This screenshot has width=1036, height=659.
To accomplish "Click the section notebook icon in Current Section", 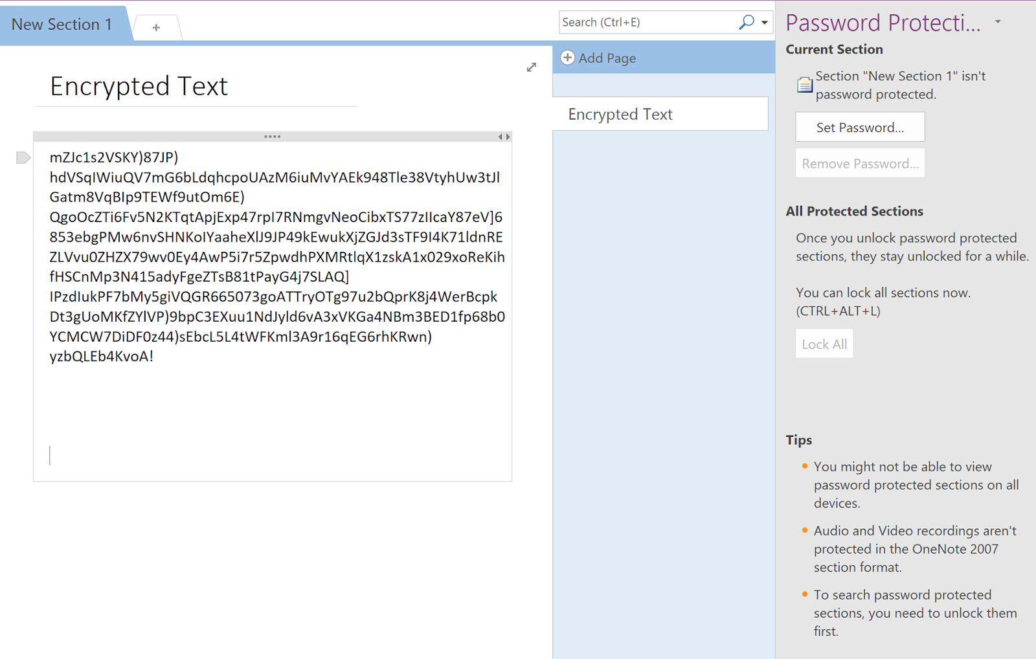I will [x=804, y=85].
